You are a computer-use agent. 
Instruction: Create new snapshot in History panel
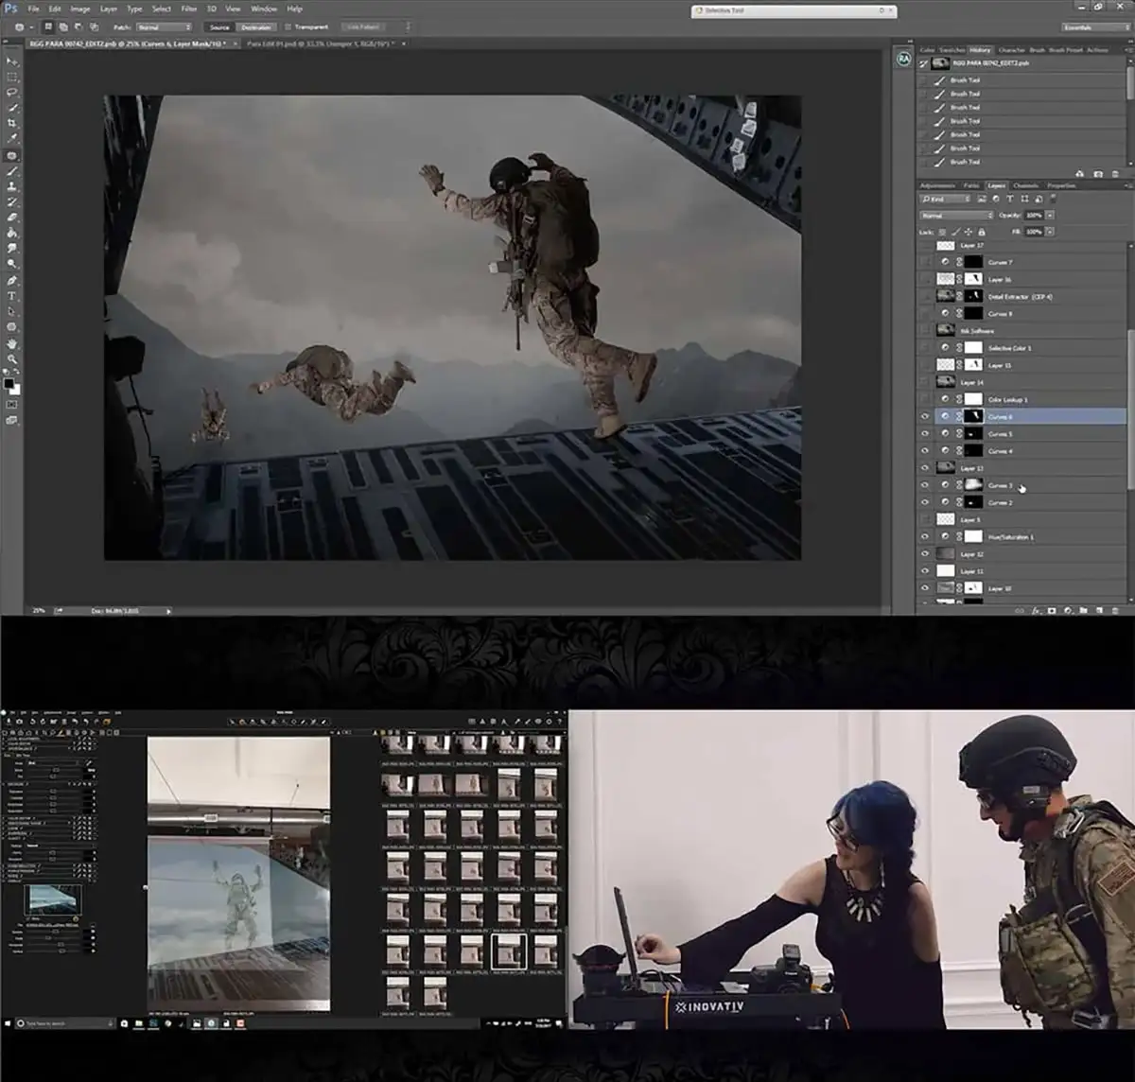1098,174
